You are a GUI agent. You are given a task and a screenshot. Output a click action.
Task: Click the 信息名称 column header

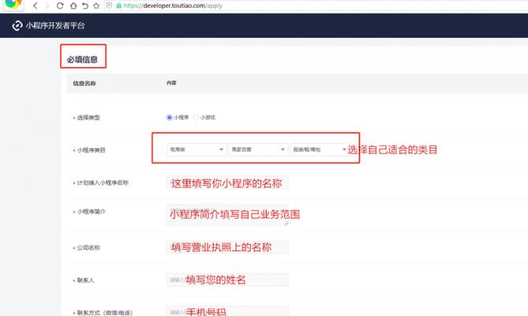84,83
